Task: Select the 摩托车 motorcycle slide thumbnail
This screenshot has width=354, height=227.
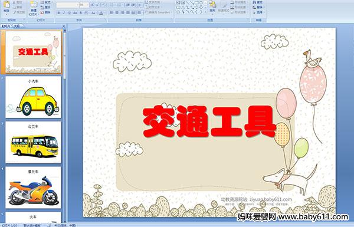Action: (x=33, y=187)
